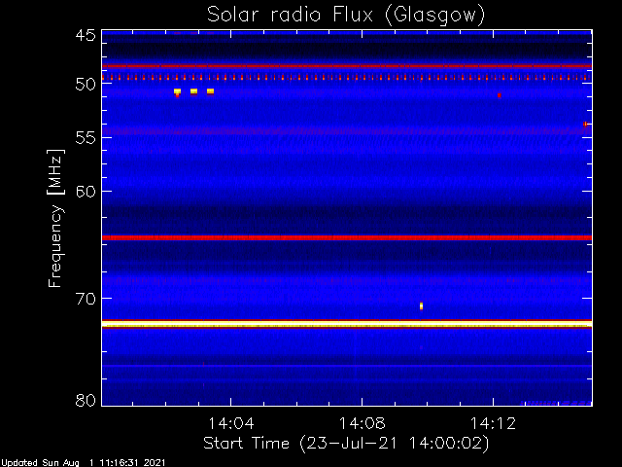Click the small red spot near 14:12 at 51 MHz
The width and height of the screenshot is (622, 467).
point(500,95)
